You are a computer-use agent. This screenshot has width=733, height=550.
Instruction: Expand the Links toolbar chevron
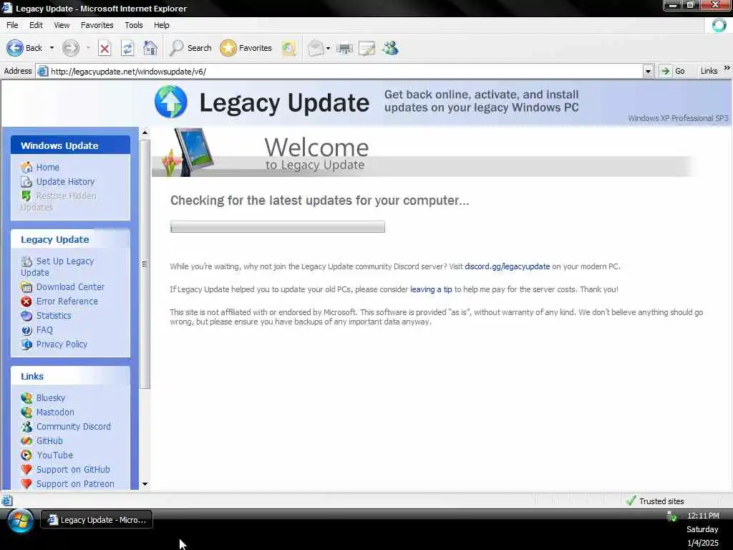tap(727, 68)
